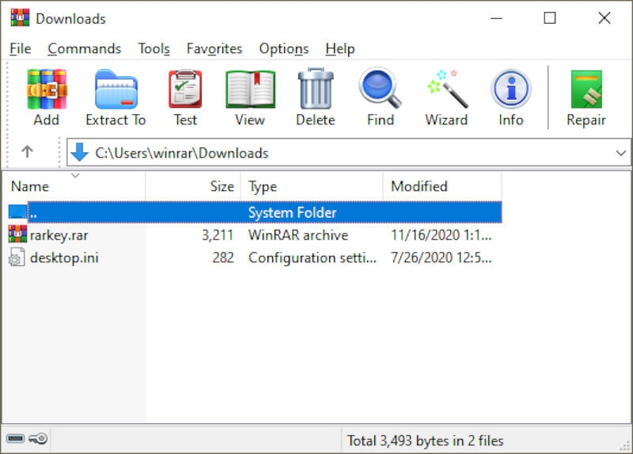Open the View book icon
Viewport: 633px width, 454px height.
pos(249,90)
